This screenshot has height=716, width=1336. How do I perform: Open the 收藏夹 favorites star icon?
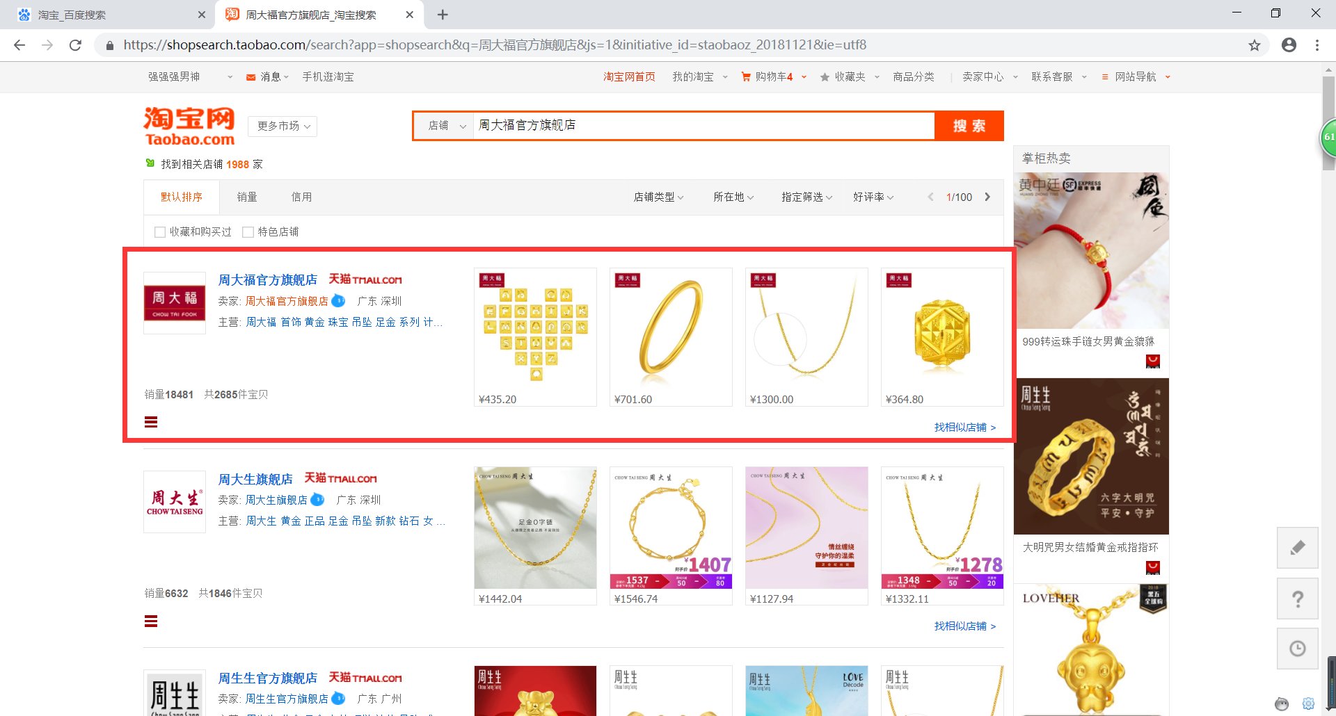tap(825, 76)
